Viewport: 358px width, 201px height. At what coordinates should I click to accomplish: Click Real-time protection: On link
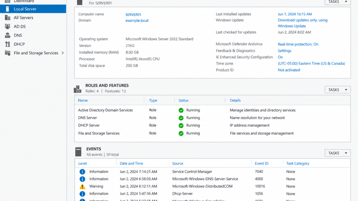pos(298,44)
